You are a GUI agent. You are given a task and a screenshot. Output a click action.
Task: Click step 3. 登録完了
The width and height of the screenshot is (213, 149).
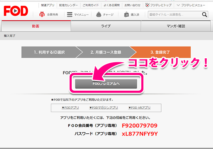pyautogui.click(x=160, y=52)
